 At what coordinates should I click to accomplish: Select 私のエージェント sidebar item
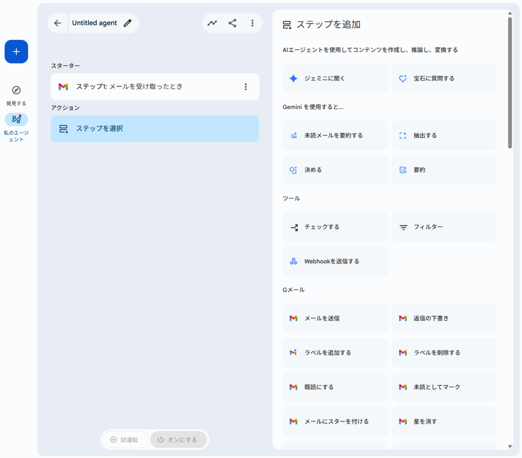pyautogui.click(x=16, y=119)
